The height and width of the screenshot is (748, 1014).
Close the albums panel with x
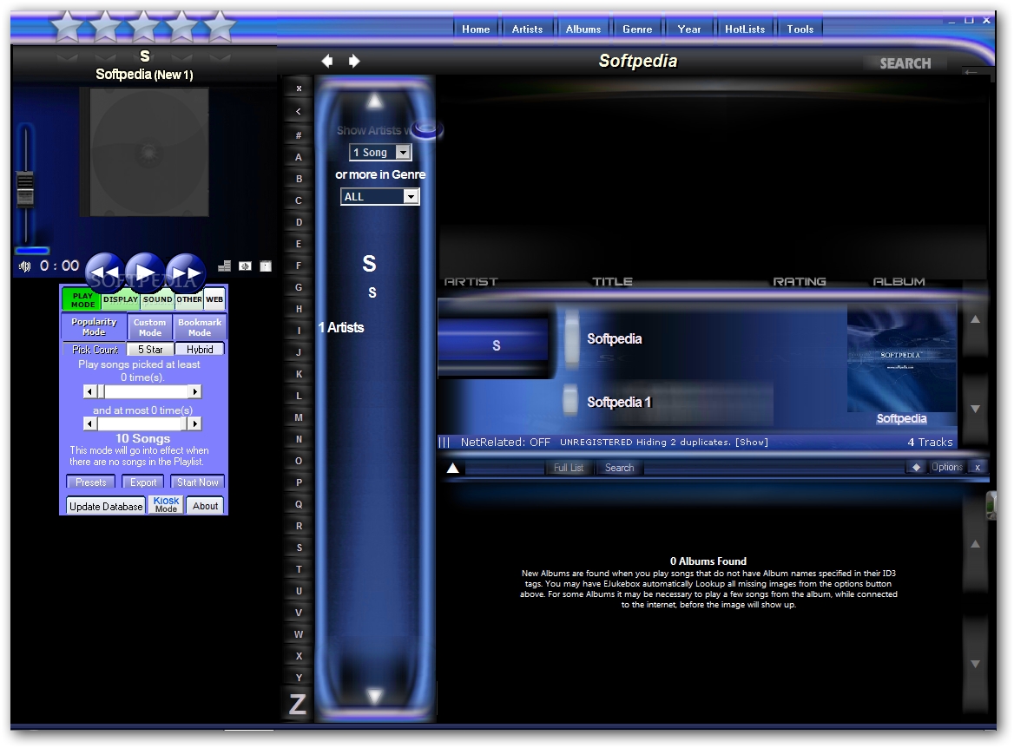pos(978,468)
